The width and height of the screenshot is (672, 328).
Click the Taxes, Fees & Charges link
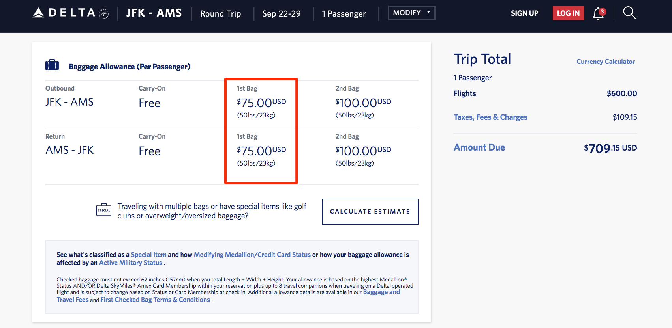point(490,117)
